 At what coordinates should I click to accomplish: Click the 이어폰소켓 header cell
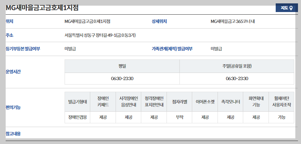click(205, 102)
